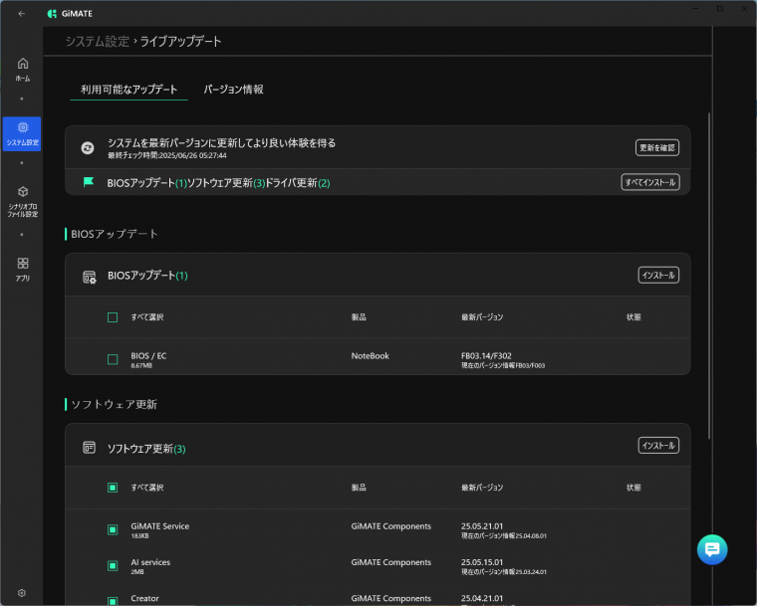This screenshot has height=606, width=757.
Task: Click the Creator row name
Action: pyautogui.click(x=144, y=598)
